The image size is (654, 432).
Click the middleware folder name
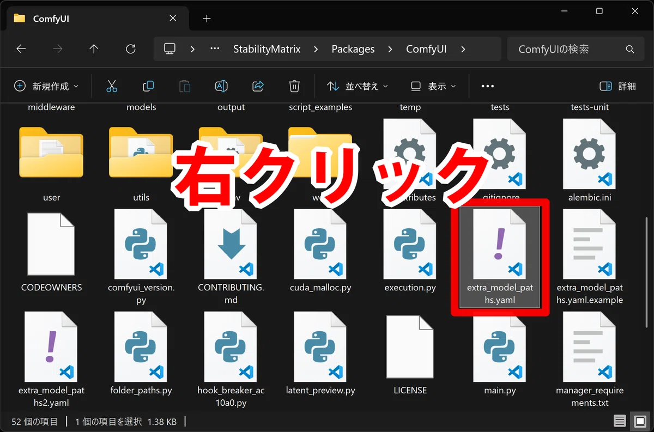51,107
